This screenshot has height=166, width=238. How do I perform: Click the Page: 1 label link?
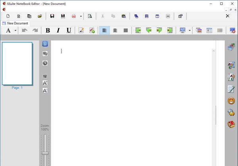point(17,88)
